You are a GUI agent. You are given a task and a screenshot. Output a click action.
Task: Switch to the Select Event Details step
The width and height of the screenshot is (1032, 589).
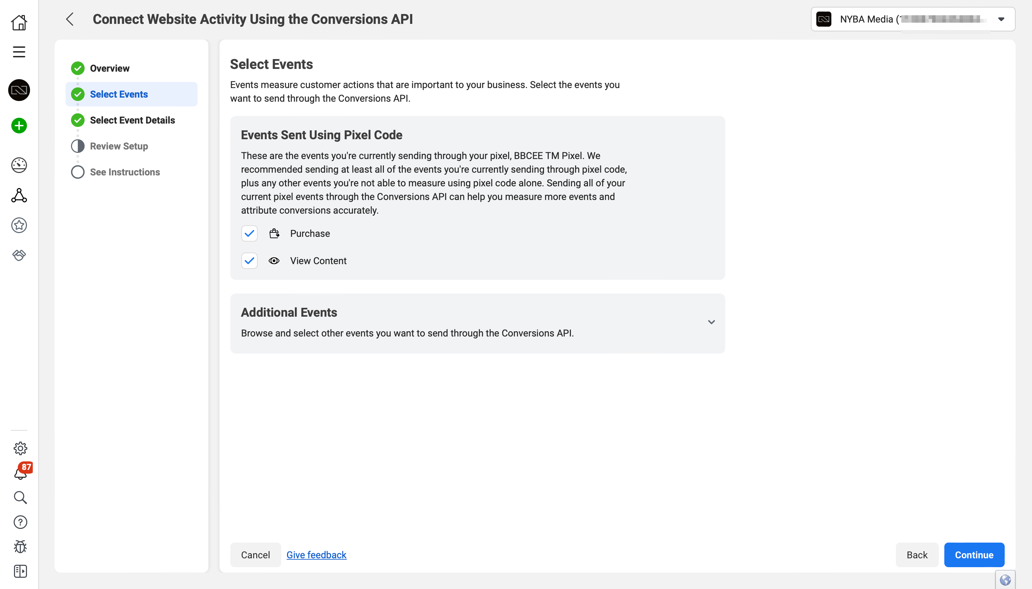pos(133,120)
